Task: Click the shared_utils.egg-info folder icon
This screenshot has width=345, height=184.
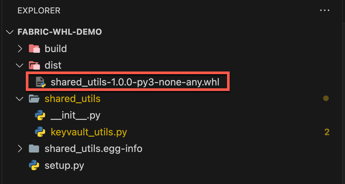Action: [34, 149]
